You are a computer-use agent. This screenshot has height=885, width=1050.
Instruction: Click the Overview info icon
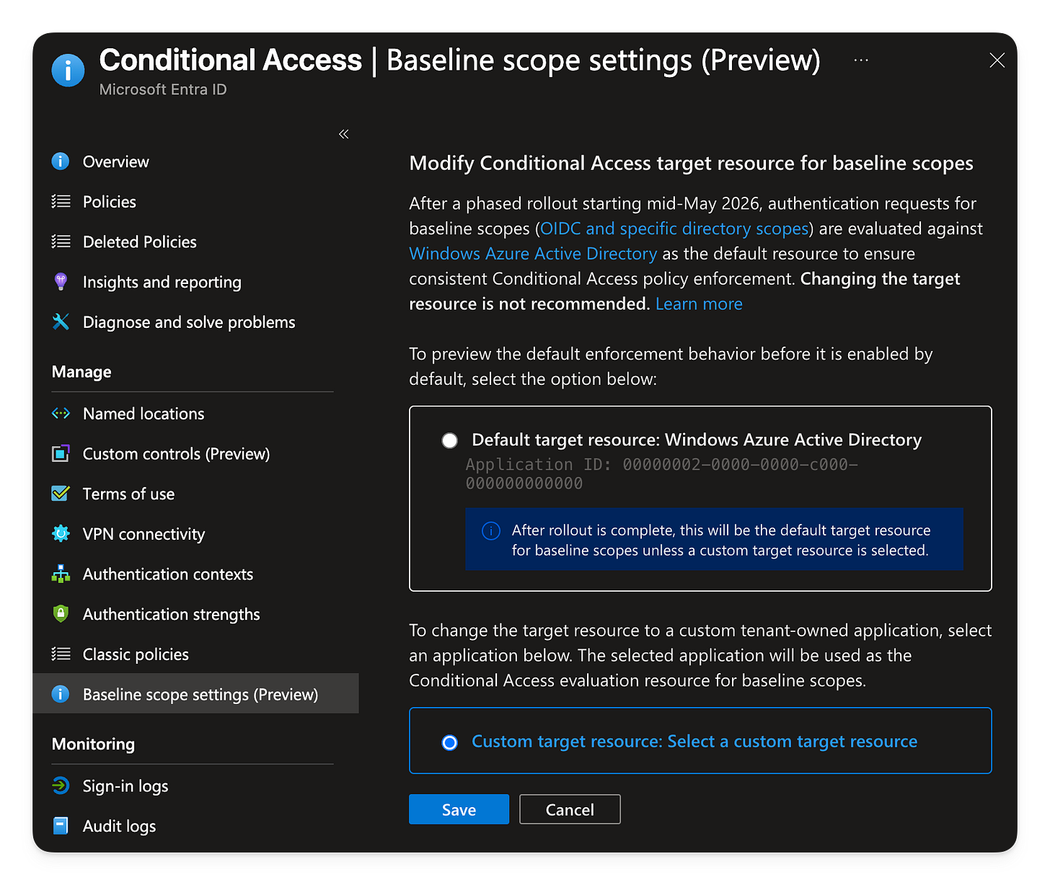point(61,161)
